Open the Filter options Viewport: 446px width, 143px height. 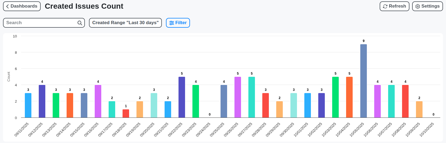[x=178, y=23]
